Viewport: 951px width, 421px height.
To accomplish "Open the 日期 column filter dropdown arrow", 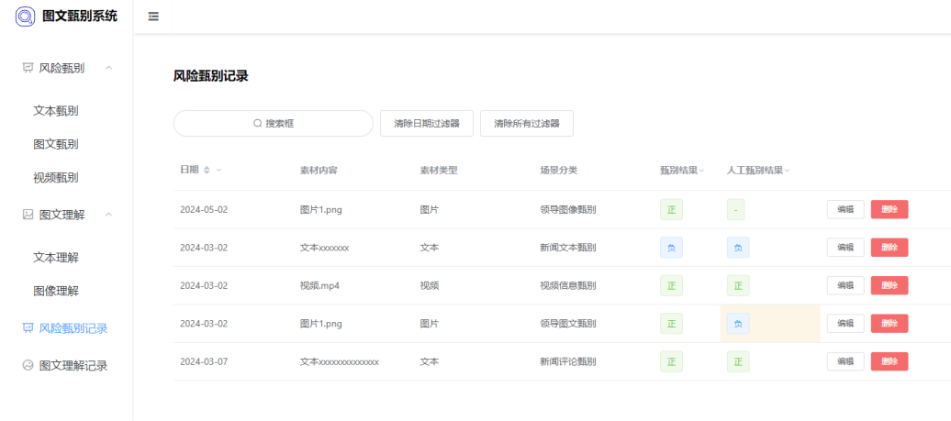I will pyautogui.click(x=218, y=171).
